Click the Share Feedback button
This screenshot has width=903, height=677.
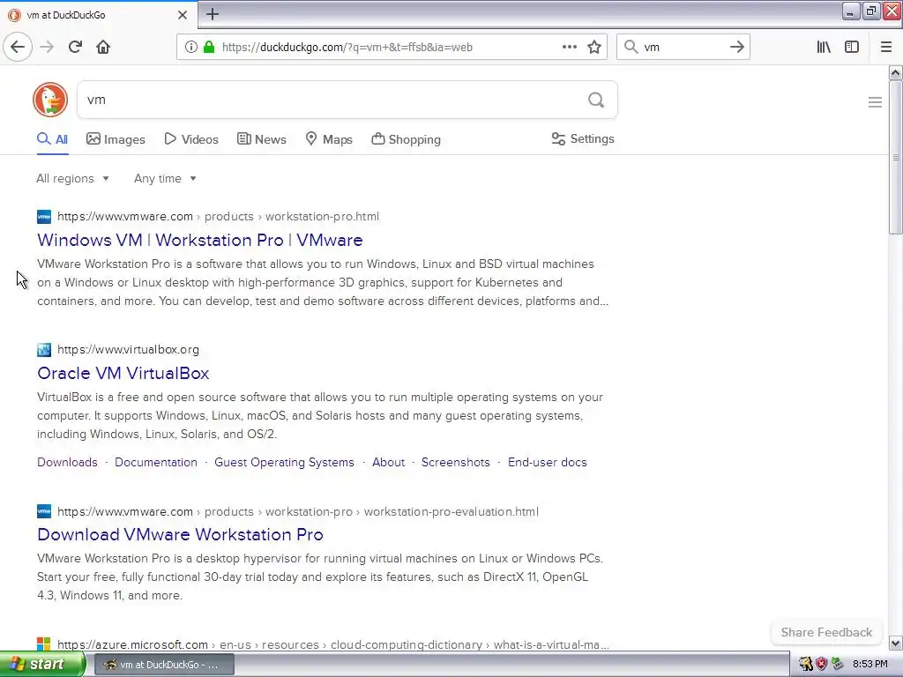tap(826, 632)
